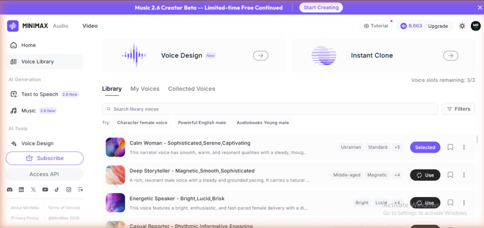Bookmark the Energetic Speaker voice

[x=450, y=203]
